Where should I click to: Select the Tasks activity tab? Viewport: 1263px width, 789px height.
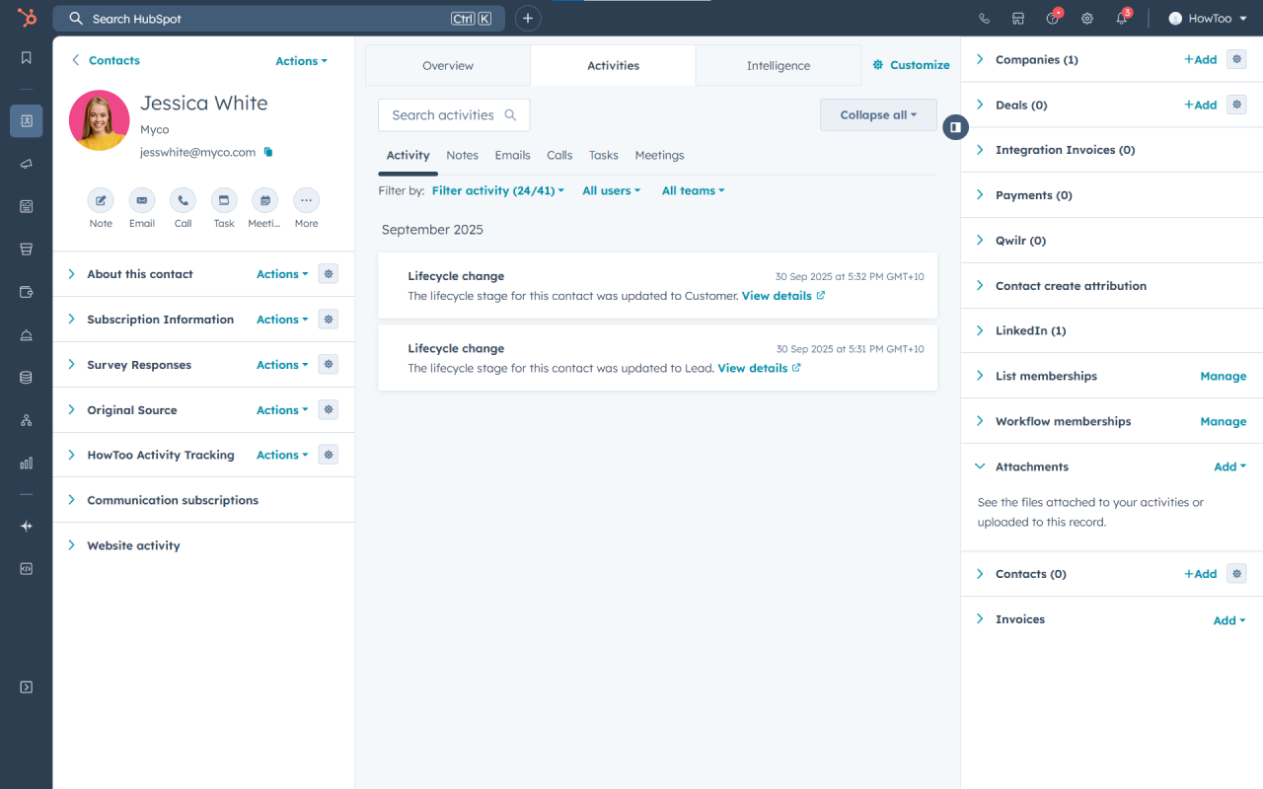tap(604, 155)
